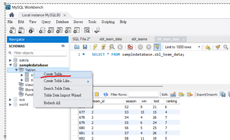The image size is (230, 140).
Task: Open inspector for selected object
Action: [31, 30]
